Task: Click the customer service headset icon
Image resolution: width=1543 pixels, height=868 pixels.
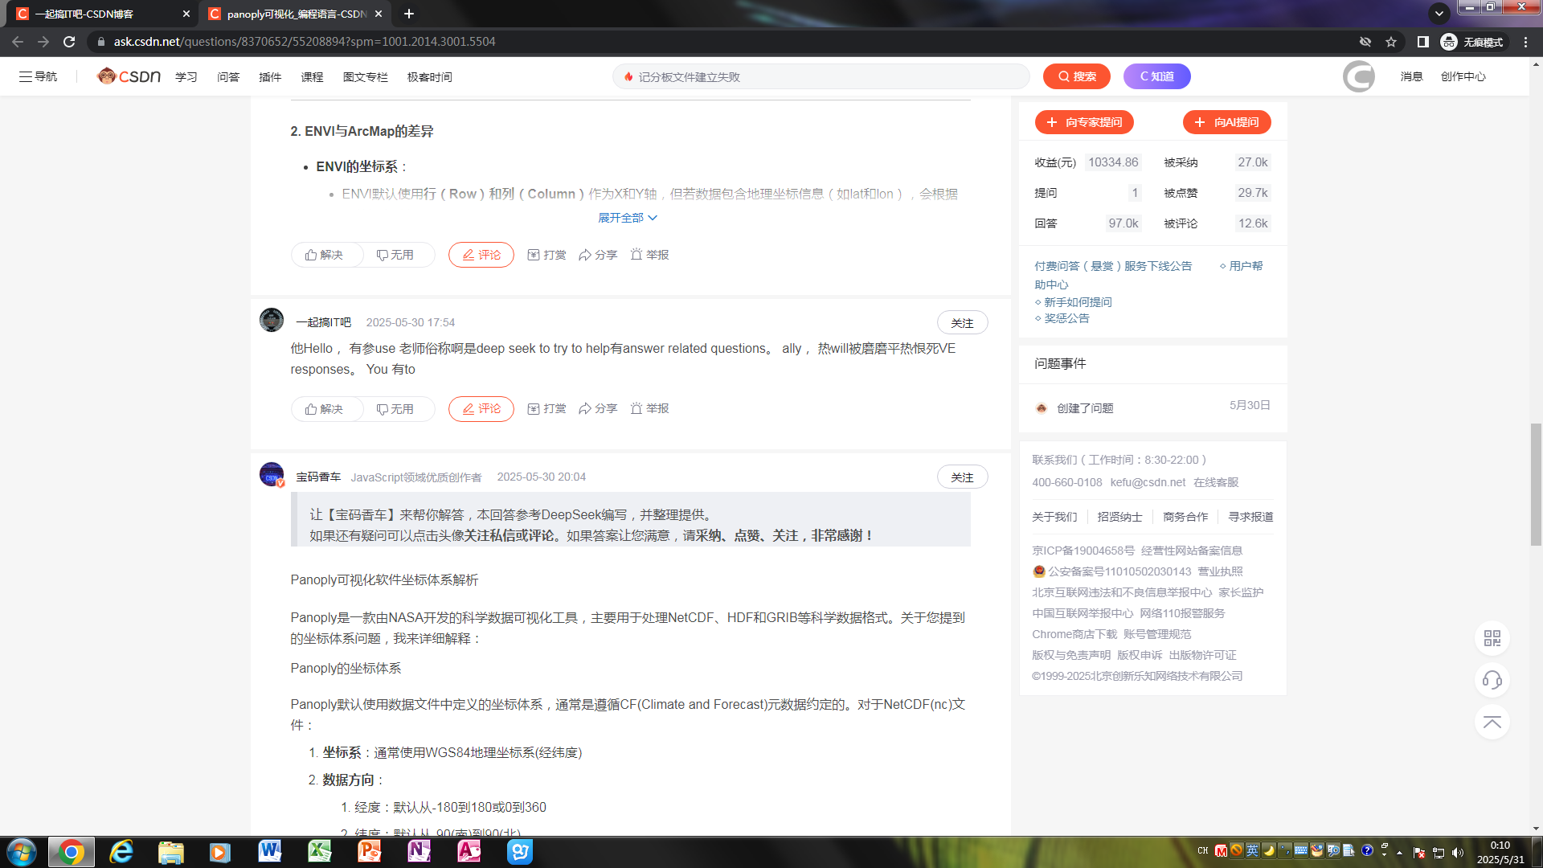Action: 1492,680
